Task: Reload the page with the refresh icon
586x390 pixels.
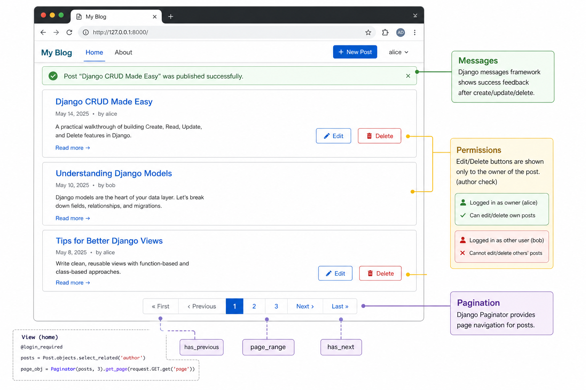Action: tap(69, 32)
